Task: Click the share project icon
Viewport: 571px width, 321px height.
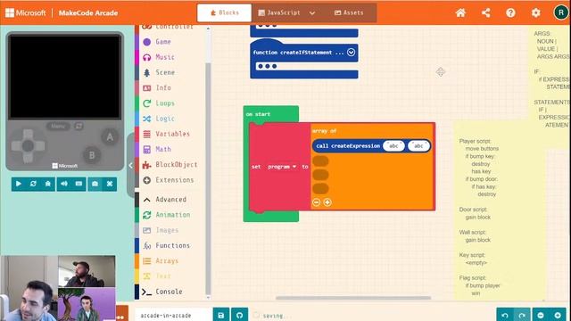Action: coord(485,12)
